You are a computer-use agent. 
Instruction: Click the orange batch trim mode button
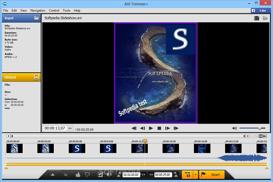coord(187,175)
